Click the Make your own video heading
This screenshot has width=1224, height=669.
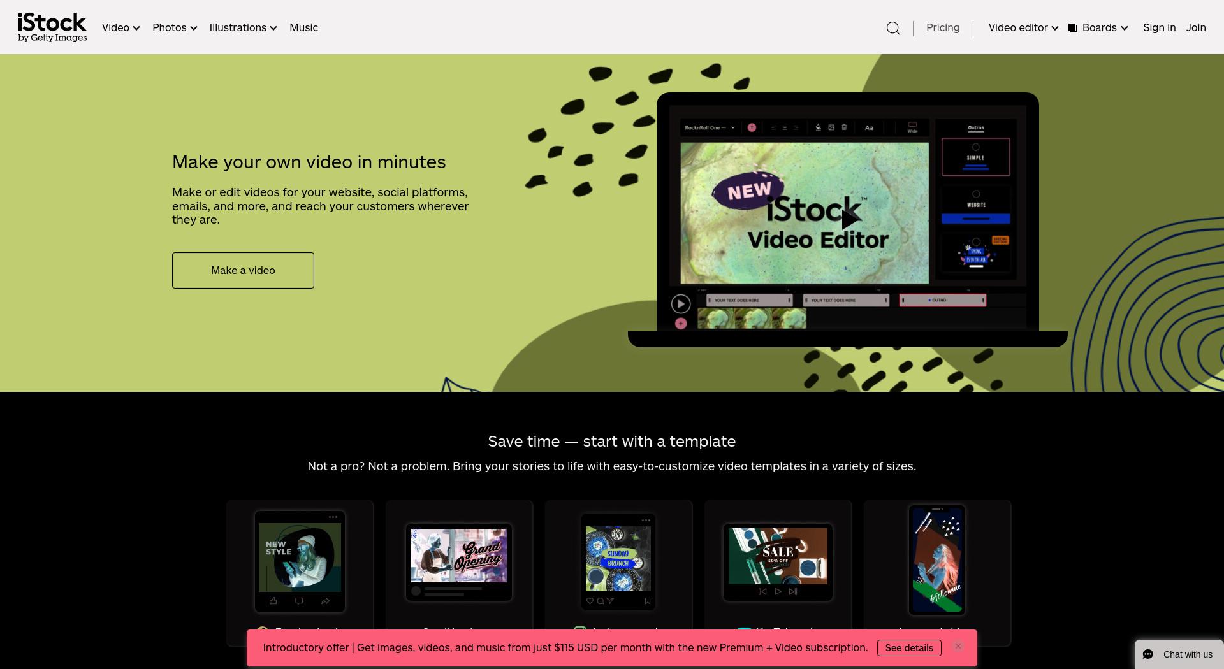tap(309, 162)
